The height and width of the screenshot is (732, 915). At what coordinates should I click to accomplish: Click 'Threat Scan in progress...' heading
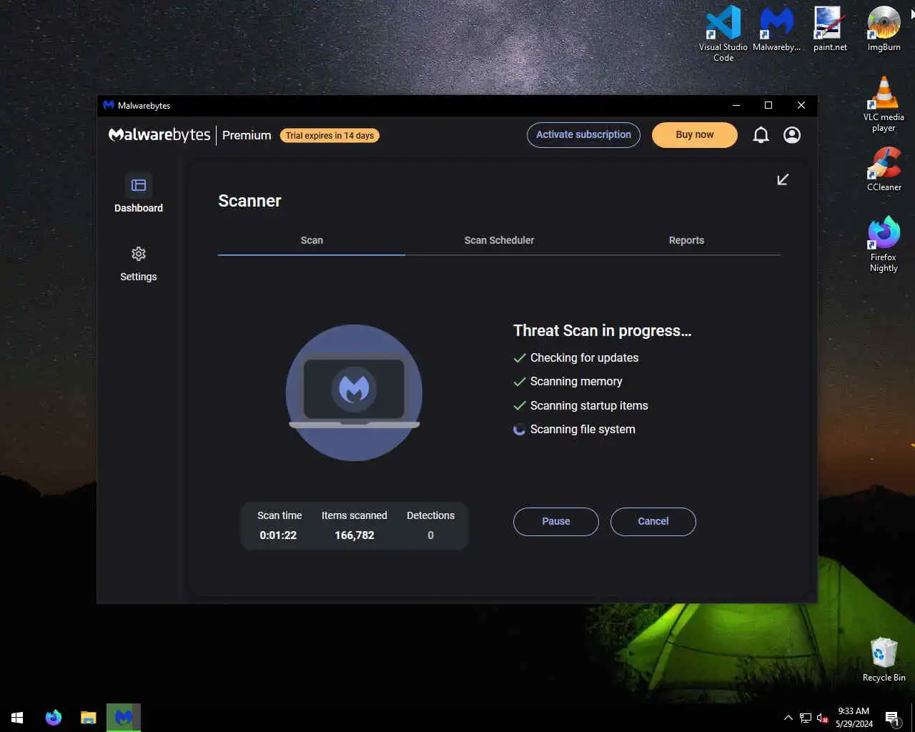click(603, 330)
